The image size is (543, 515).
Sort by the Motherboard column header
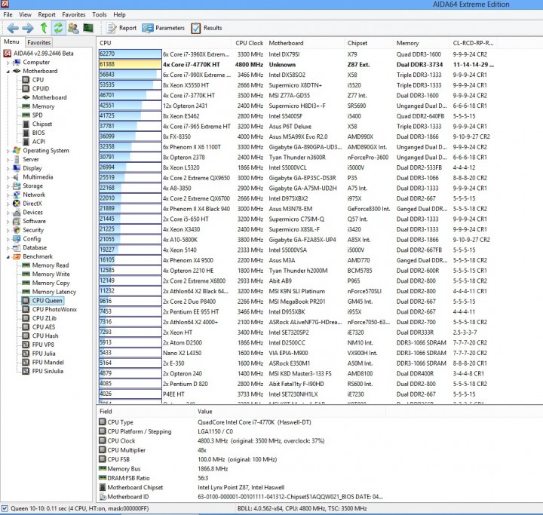click(x=305, y=43)
